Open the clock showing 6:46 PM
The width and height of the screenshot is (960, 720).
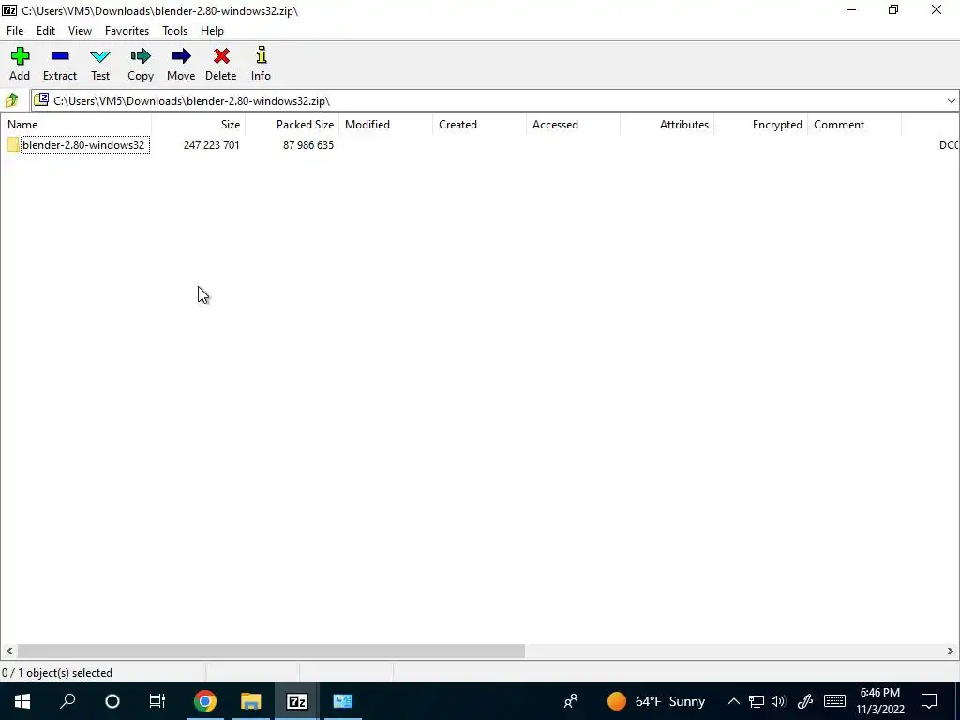click(x=879, y=701)
